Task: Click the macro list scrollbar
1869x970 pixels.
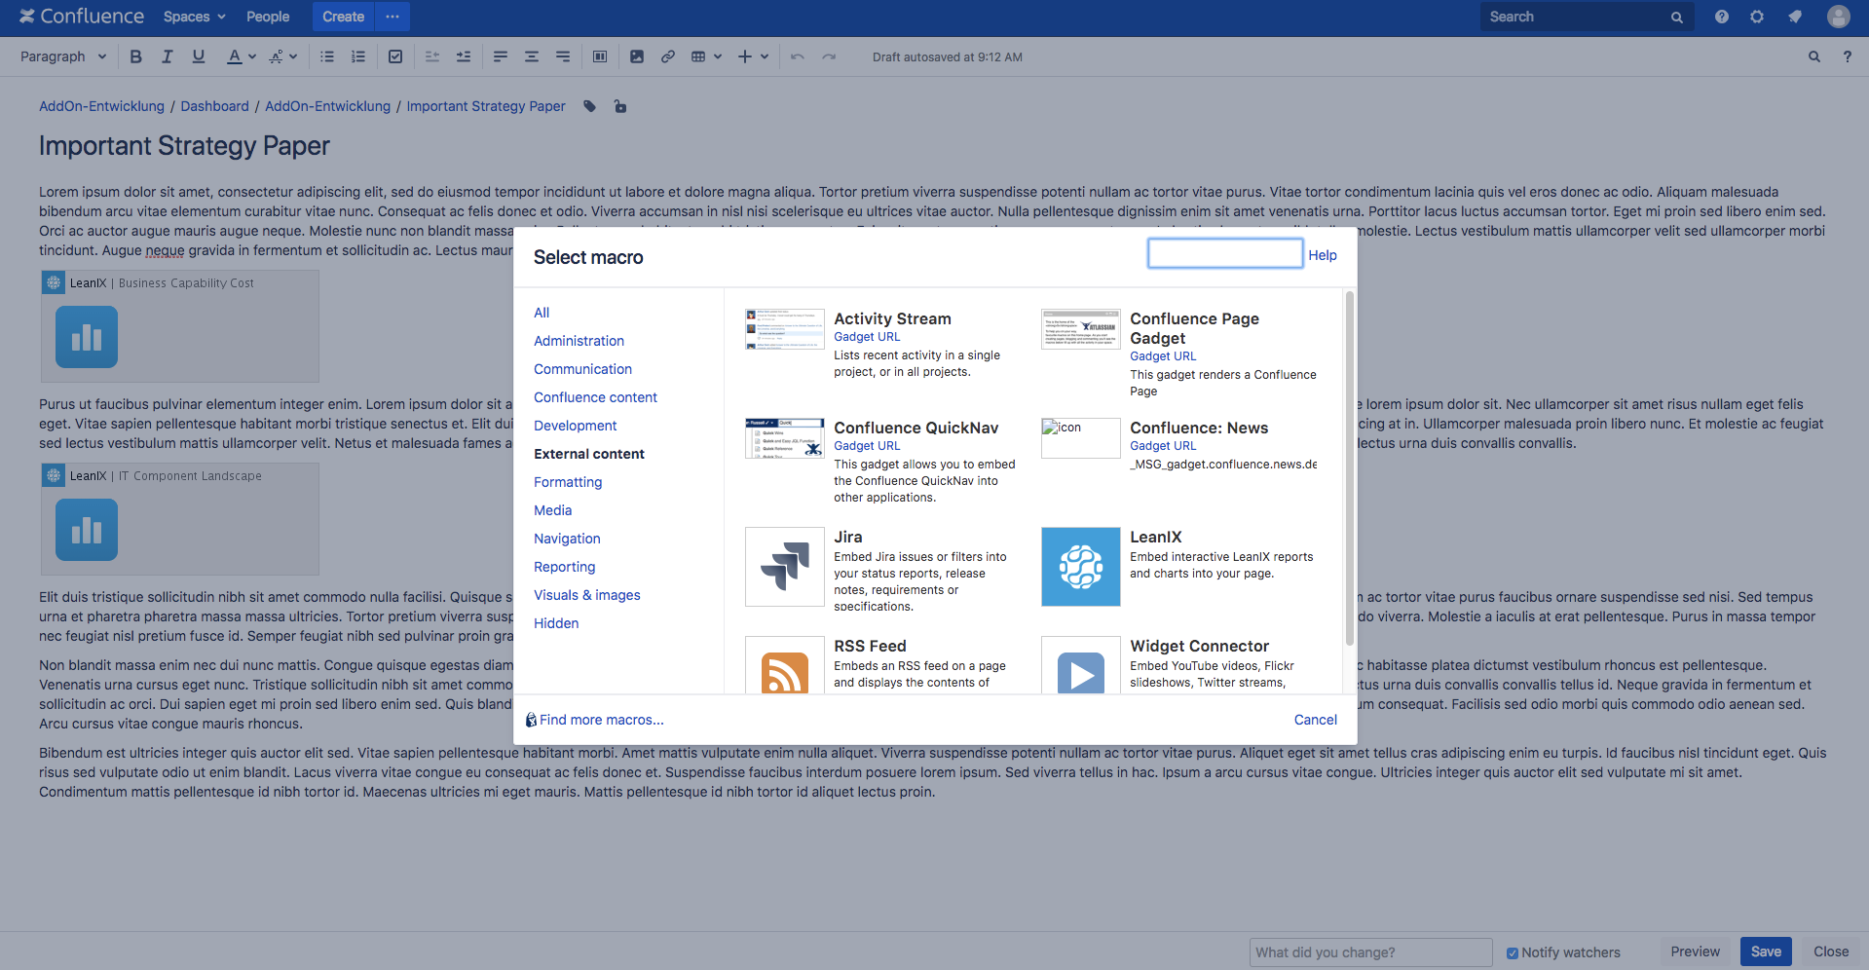Action: pos(1350,468)
